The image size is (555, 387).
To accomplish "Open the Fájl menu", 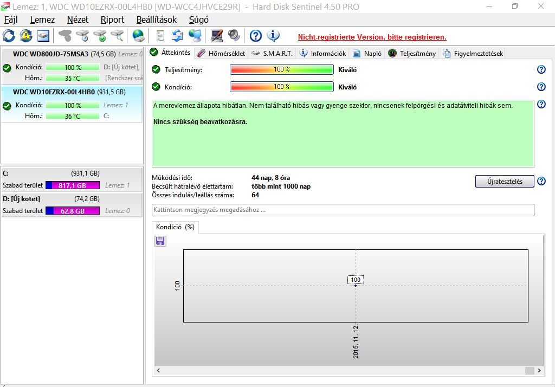I will 11,20.
